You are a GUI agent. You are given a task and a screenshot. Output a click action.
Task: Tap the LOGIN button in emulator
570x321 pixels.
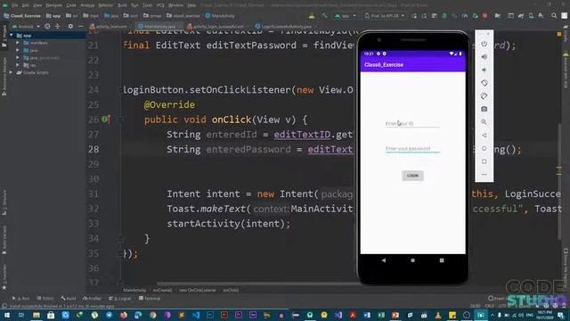412,176
